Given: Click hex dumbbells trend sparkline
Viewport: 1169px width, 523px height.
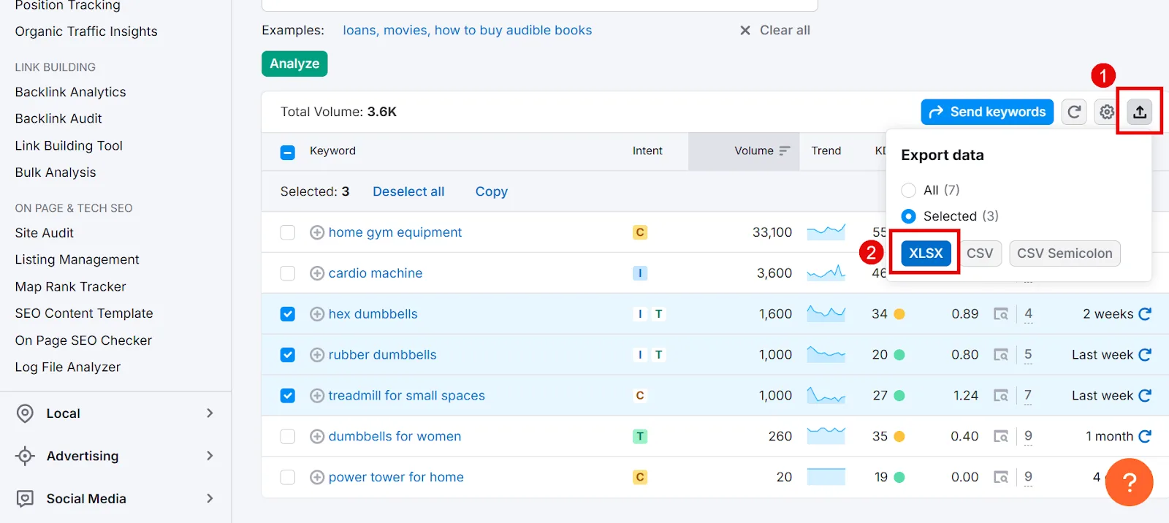Looking at the screenshot, I should (826, 314).
